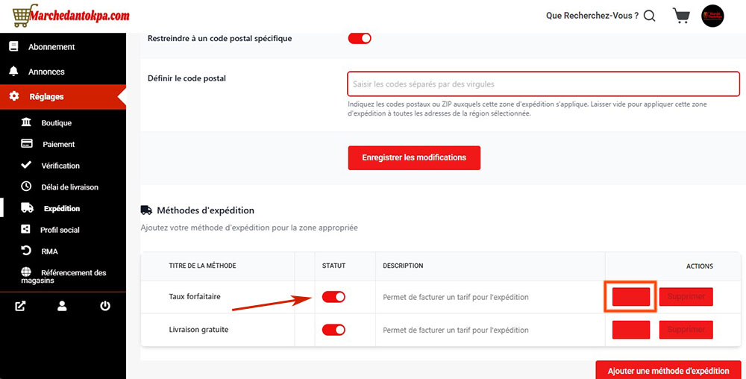Select Paiement in settings submenu
The height and width of the screenshot is (379, 746).
[58, 144]
